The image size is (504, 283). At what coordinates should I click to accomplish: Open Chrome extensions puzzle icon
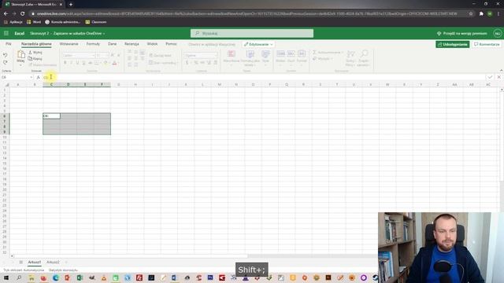[x=481, y=14]
